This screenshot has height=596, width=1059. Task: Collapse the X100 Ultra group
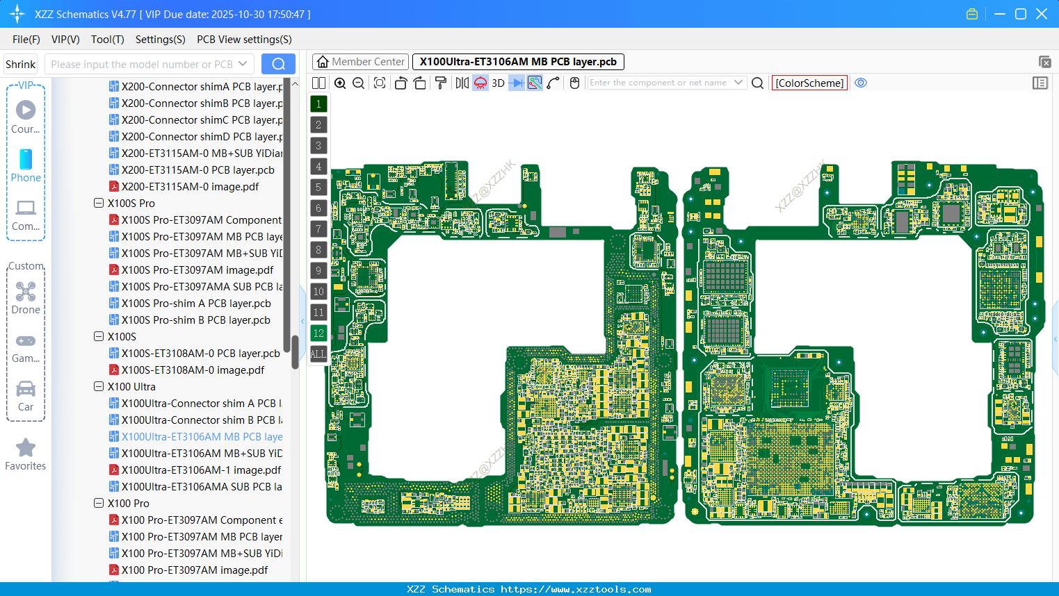(98, 386)
